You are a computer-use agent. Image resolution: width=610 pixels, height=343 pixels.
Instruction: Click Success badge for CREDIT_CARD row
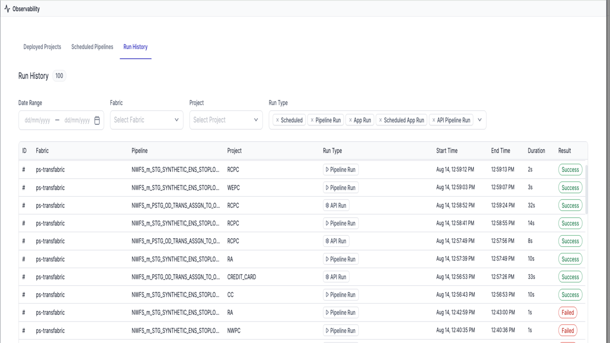pos(570,277)
